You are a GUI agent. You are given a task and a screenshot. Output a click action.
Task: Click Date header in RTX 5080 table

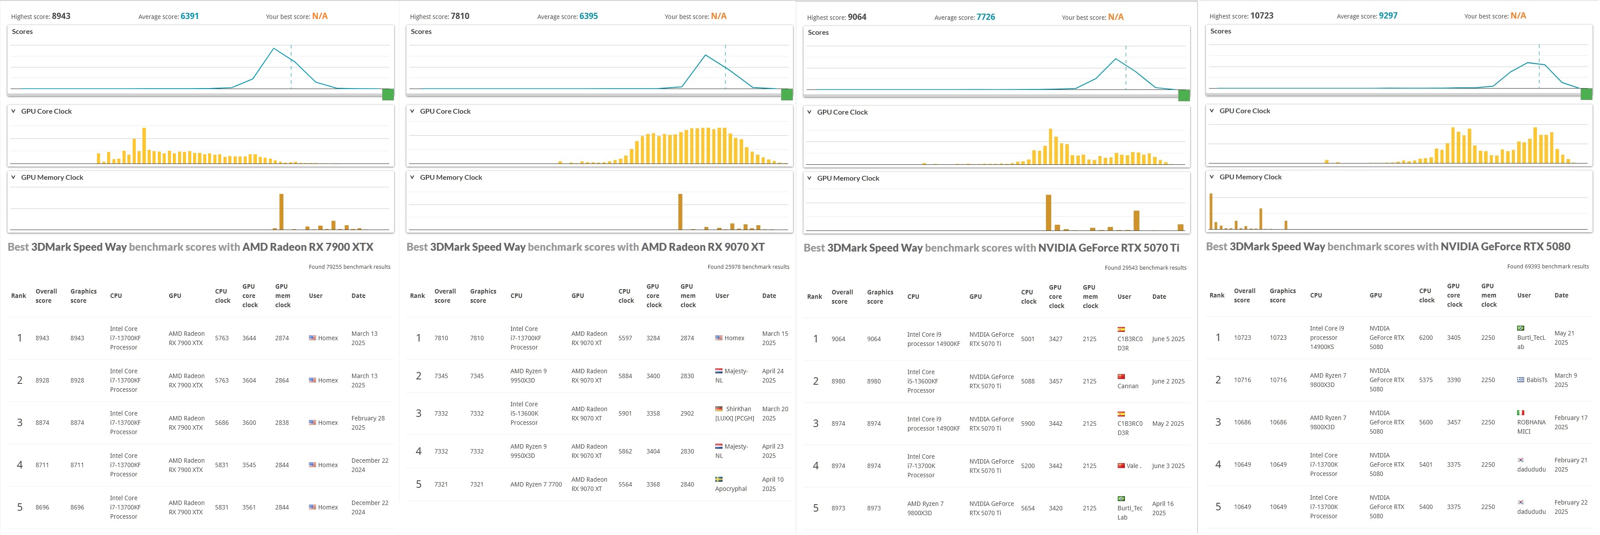pos(1562,295)
